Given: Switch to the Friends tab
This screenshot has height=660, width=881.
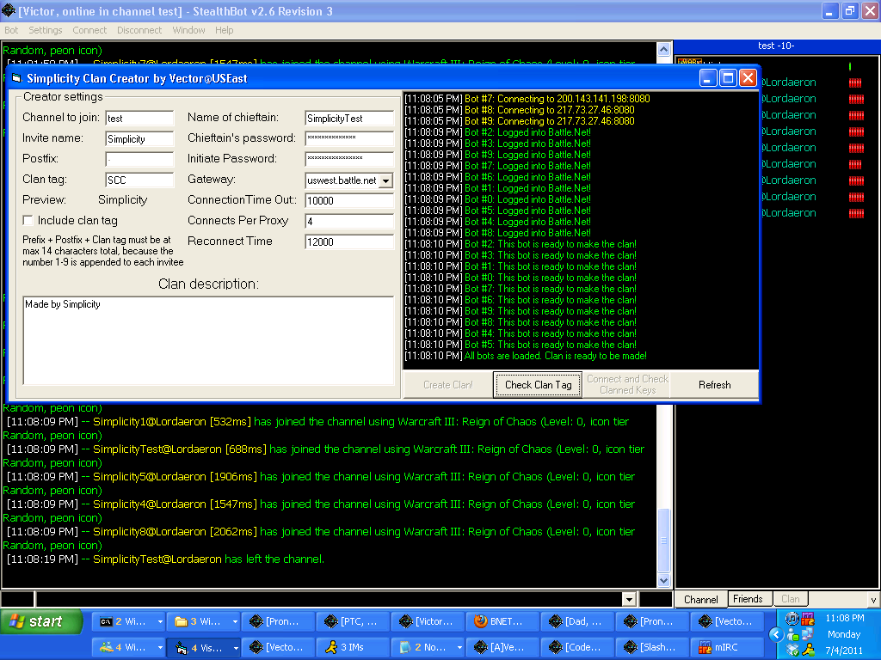Looking at the screenshot, I should click(x=748, y=599).
